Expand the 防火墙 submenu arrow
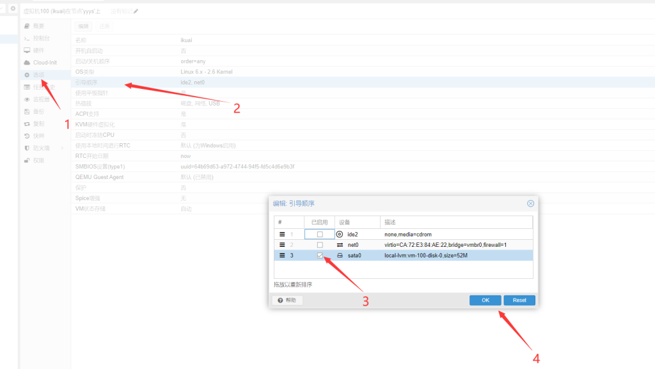The height and width of the screenshot is (369, 655). click(62, 148)
